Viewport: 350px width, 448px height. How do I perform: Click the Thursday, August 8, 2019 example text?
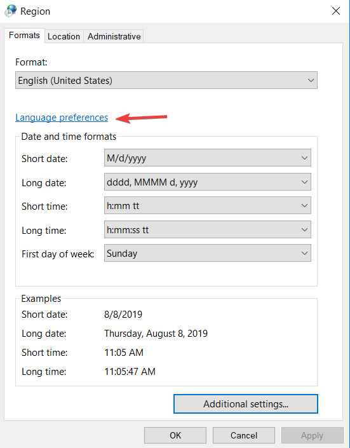click(156, 334)
